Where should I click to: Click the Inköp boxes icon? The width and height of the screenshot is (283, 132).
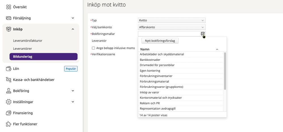coord(8,29)
